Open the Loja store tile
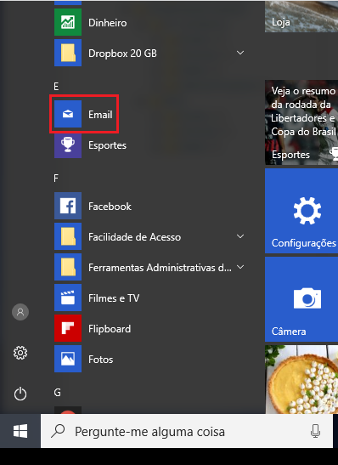338x465 pixels. [301, 16]
